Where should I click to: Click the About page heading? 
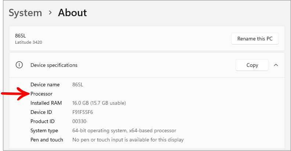72,12
